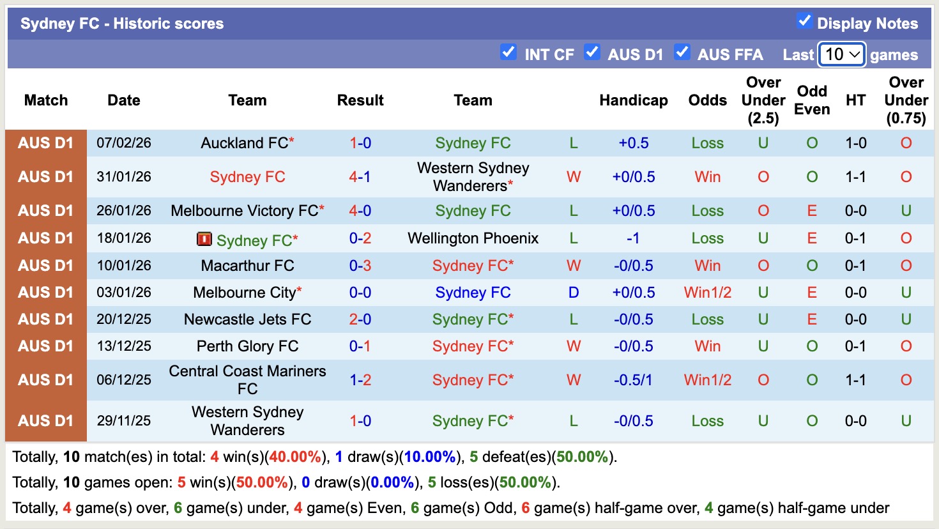Open Macarthur FC team link
This screenshot has height=529, width=939.
pyautogui.click(x=247, y=265)
